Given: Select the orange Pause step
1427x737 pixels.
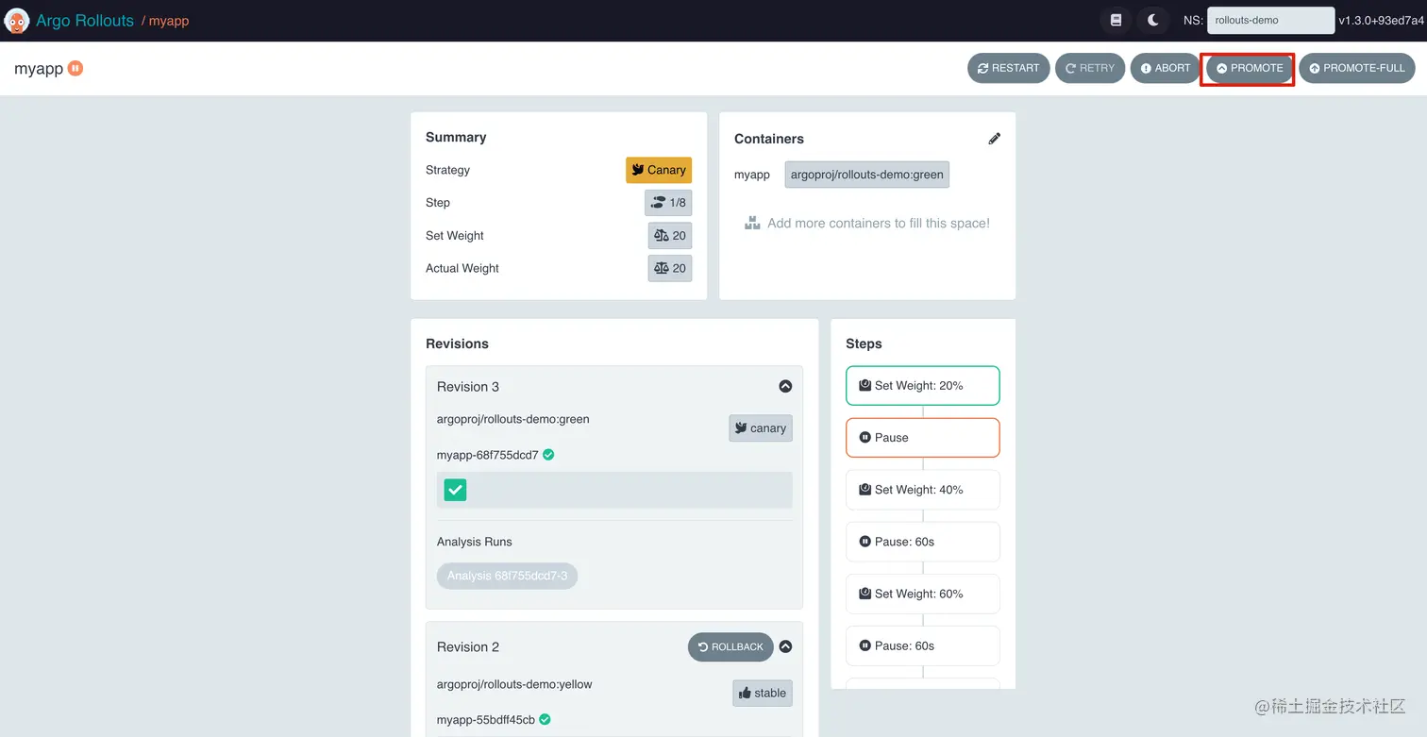Looking at the screenshot, I should pos(923,438).
